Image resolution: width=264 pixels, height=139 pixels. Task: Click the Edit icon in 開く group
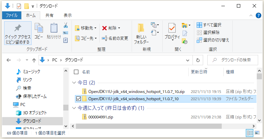click(x=185, y=33)
